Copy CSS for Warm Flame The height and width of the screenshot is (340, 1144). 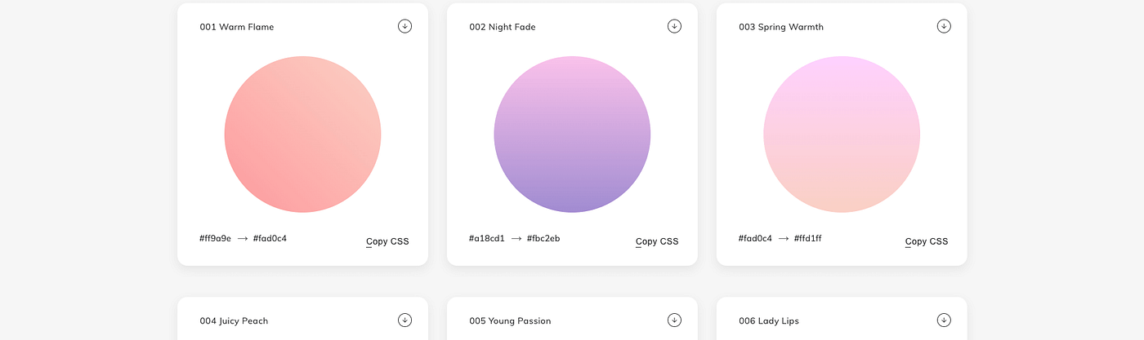point(387,241)
